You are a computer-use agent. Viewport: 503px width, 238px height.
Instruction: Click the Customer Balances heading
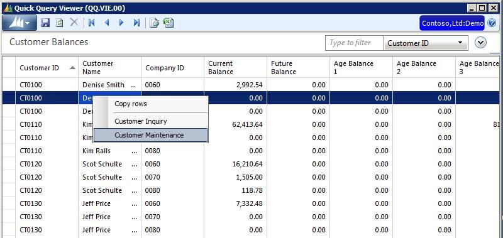[48, 42]
